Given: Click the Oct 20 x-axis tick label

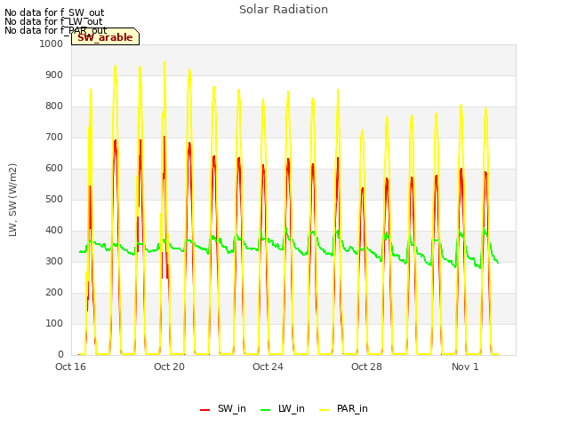Looking at the screenshot, I should 169,367.
